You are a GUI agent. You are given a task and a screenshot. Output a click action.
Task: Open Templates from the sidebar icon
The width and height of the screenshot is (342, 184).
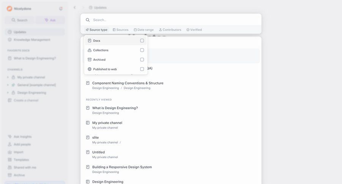(10, 160)
